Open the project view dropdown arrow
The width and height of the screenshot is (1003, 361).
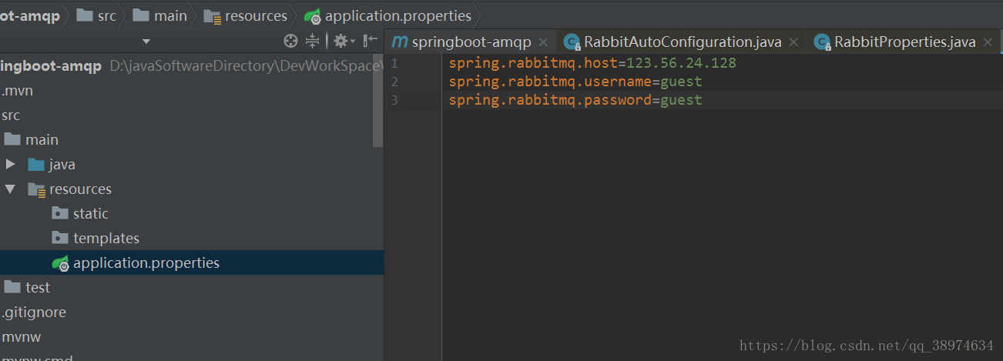[x=146, y=42]
